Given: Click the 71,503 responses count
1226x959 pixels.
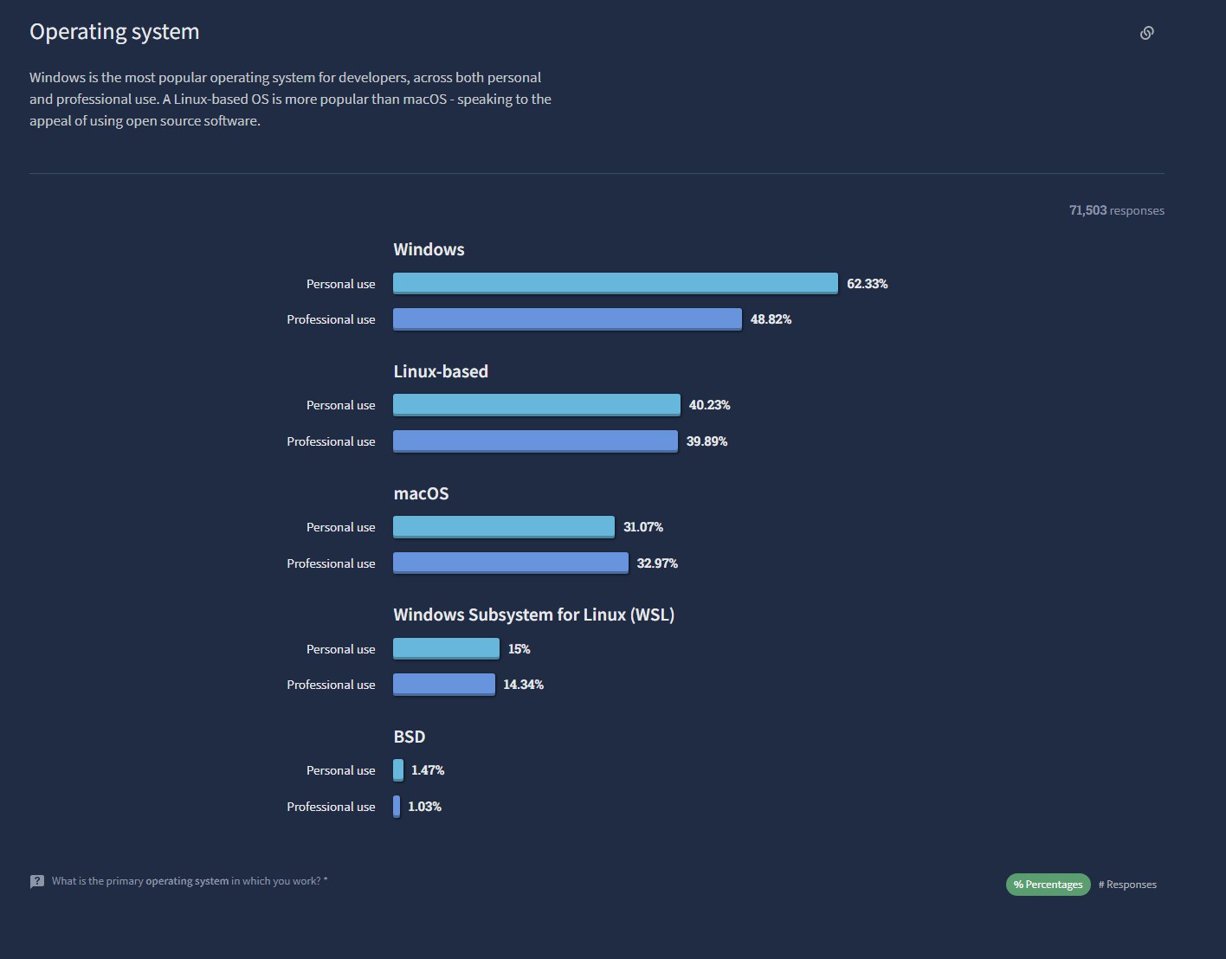Looking at the screenshot, I should pos(1116,210).
